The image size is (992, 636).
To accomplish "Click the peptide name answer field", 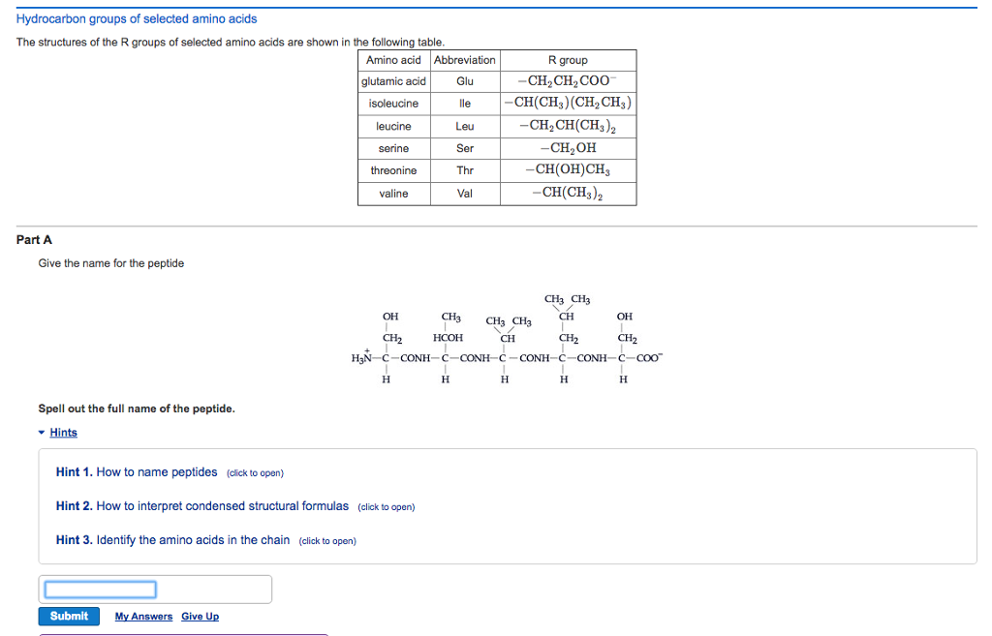I will point(99,589).
